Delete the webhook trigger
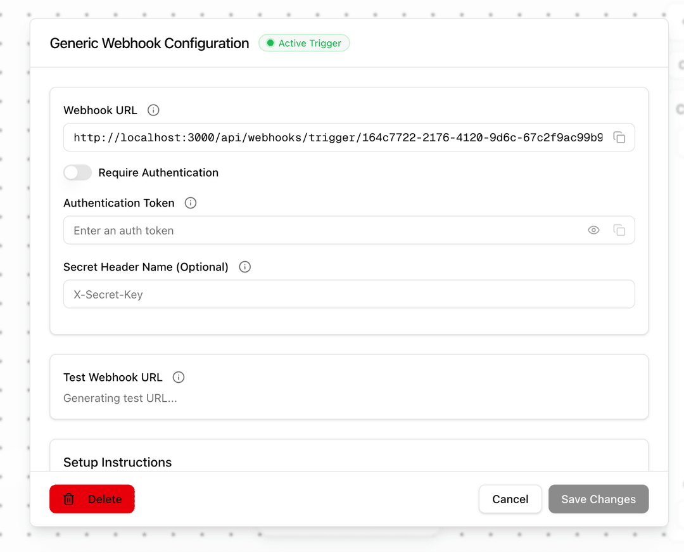Image resolution: width=684 pixels, height=552 pixels. point(92,499)
